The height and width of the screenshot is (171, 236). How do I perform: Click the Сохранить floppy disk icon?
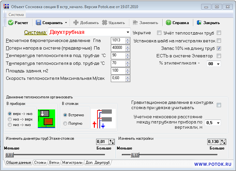(38, 23)
